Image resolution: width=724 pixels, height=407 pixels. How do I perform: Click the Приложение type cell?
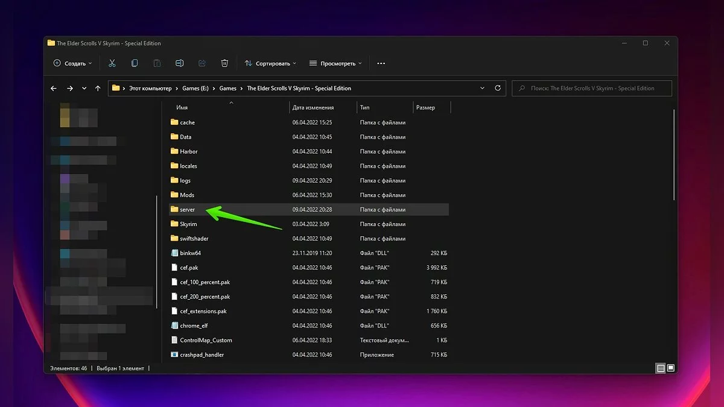[x=377, y=355]
